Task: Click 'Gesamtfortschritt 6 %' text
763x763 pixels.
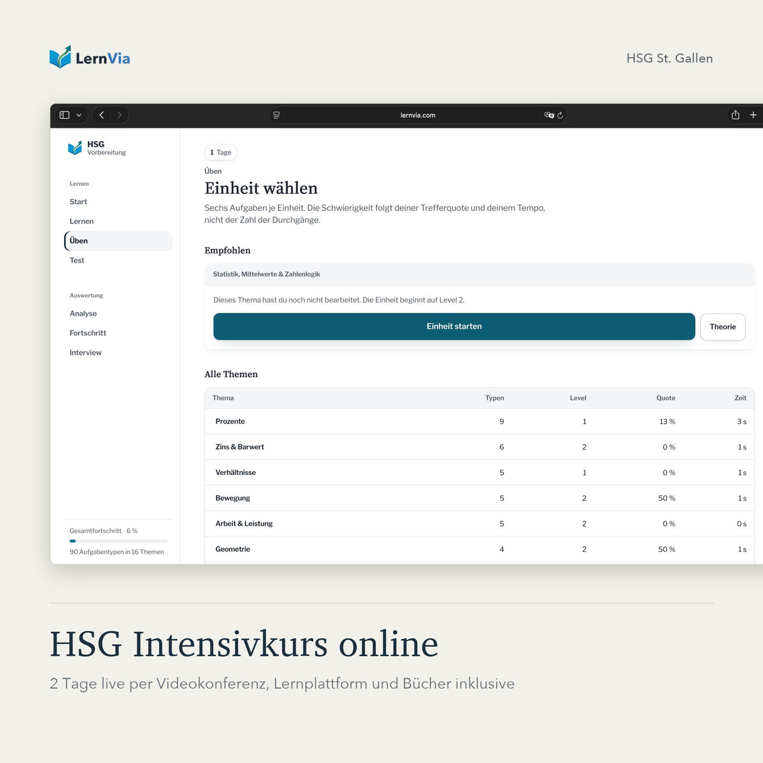Action: [104, 531]
